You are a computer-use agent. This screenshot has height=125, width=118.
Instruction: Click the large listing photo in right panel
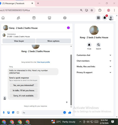(94, 30)
